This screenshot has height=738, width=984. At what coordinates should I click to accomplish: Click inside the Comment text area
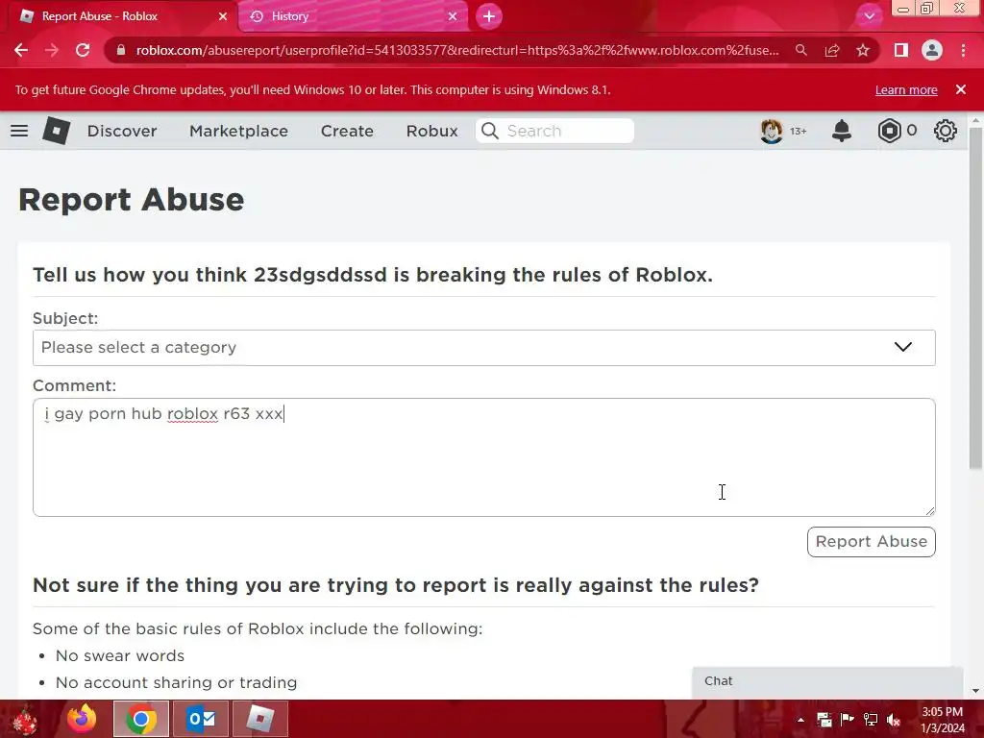484,457
